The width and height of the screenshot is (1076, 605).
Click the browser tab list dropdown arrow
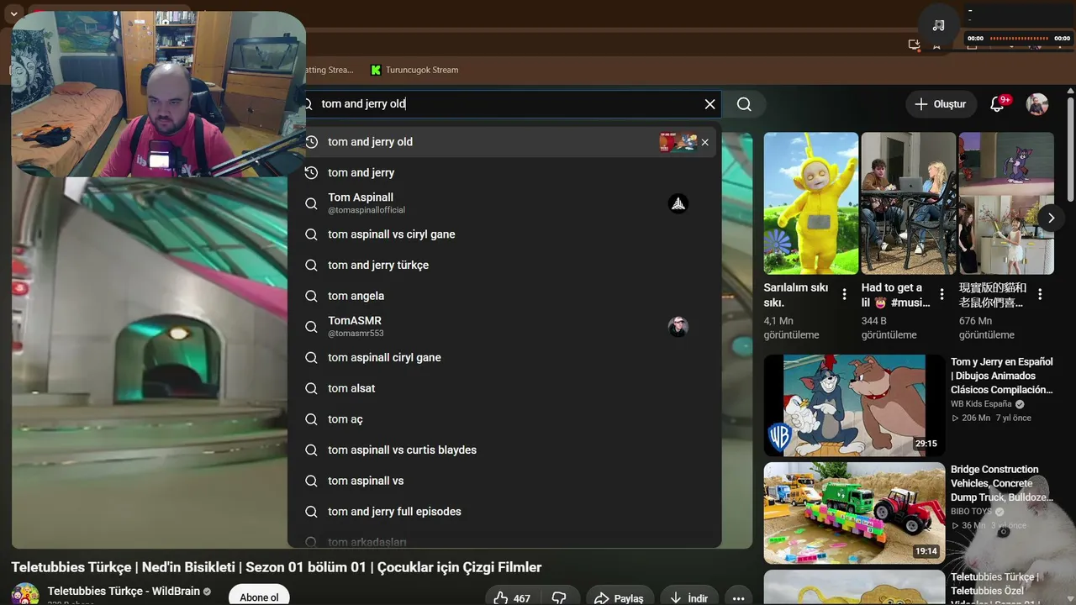13,14
